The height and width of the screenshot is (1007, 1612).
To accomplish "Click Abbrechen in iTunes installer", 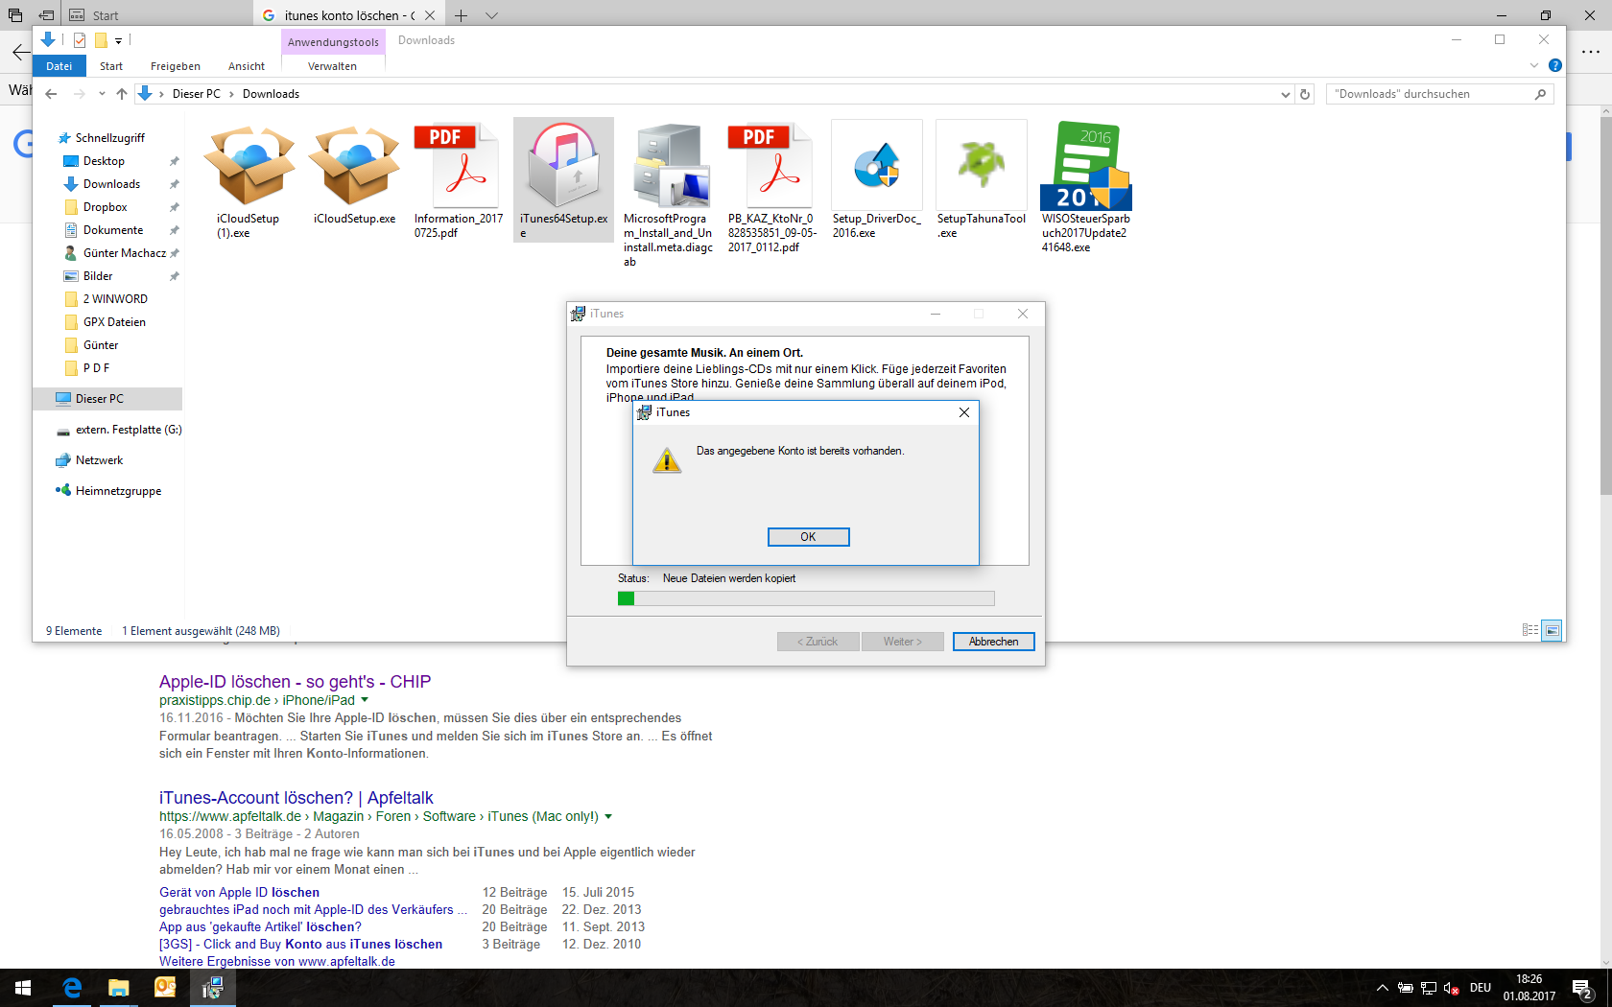I will point(994,642).
